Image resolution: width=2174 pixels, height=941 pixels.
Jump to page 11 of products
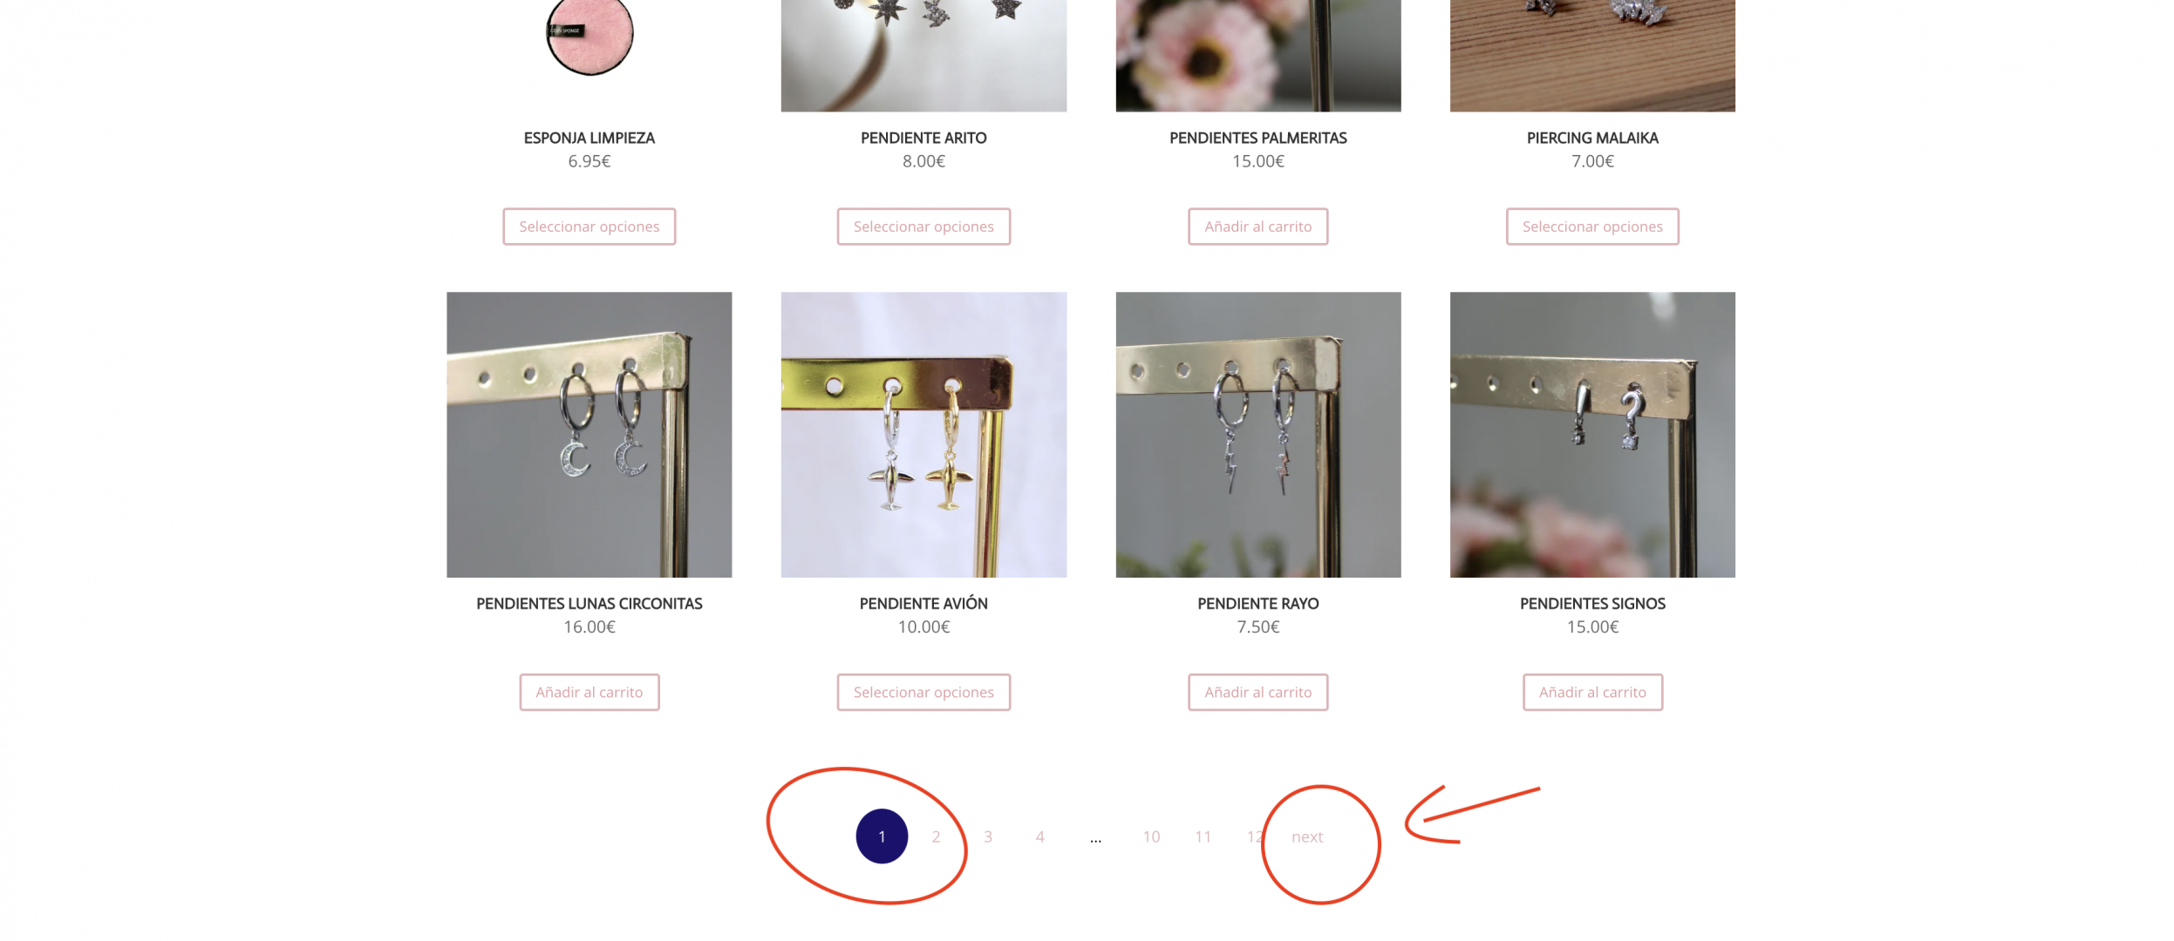(x=1203, y=836)
